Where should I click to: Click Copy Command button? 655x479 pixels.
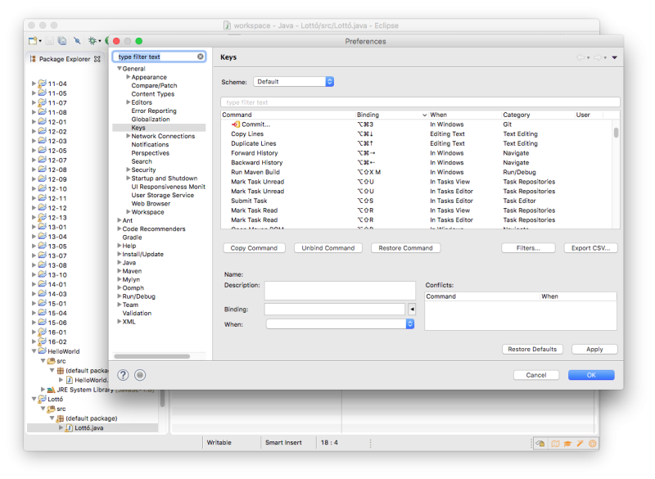255,248
